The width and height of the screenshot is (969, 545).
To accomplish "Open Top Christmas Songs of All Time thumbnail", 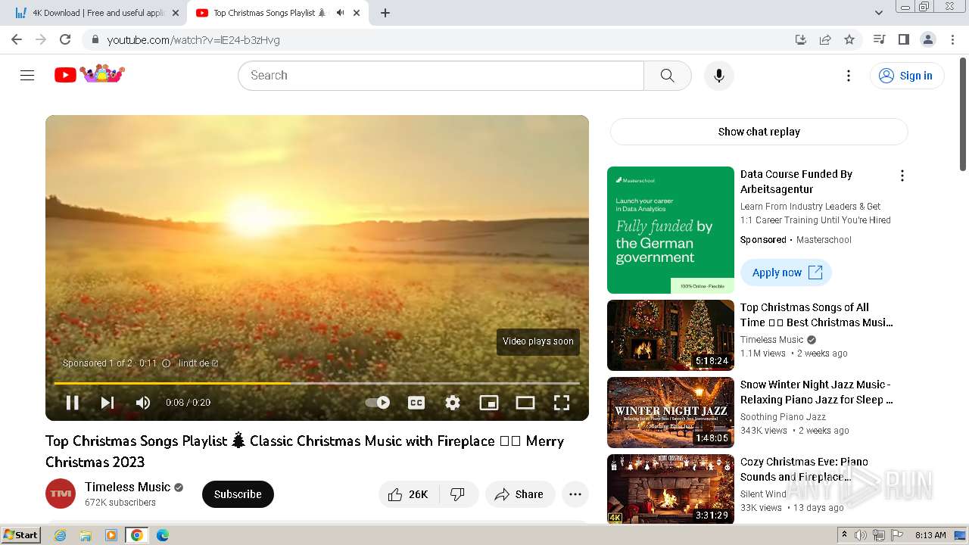I will point(671,335).
